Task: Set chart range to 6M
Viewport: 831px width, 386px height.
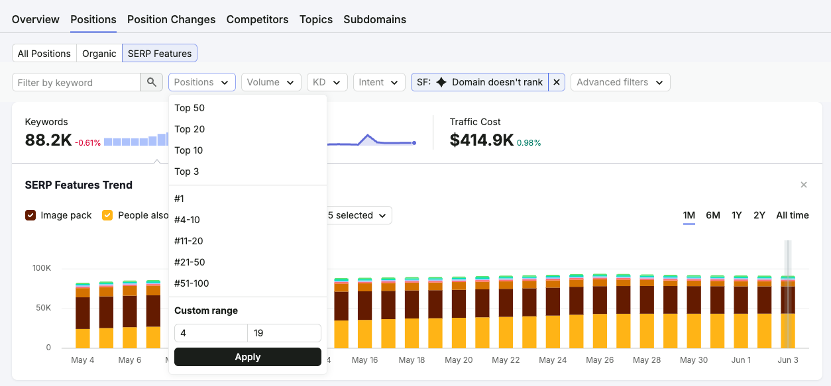Action: (x=713, y=215)
